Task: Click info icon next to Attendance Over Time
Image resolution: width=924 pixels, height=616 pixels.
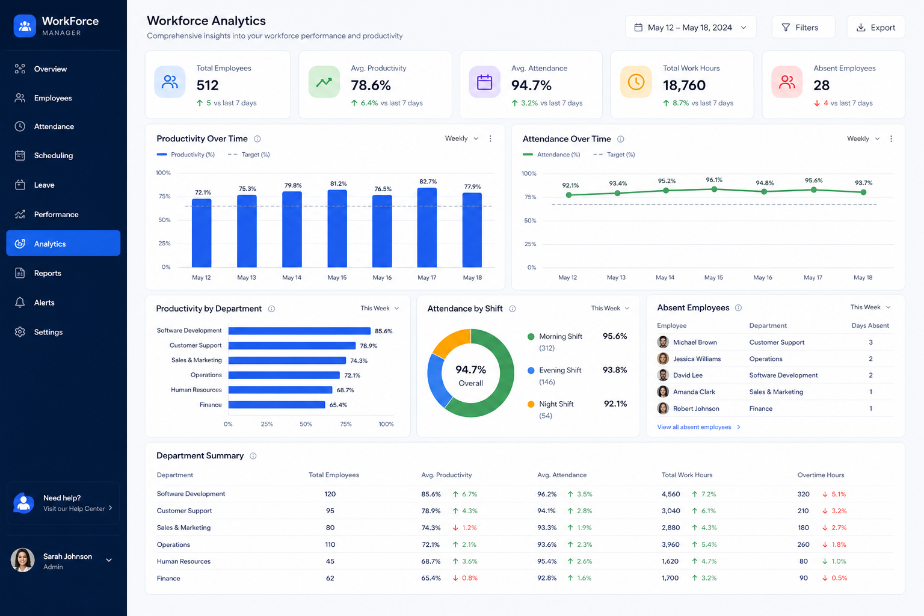Action: pos(621,139)
